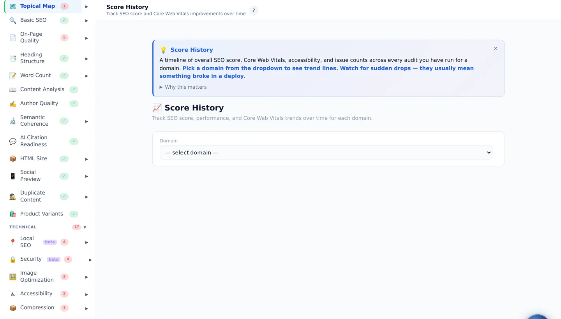Open the On-Page Quality menu item
The height and width of the screenshot is (319, 561).
43,37
